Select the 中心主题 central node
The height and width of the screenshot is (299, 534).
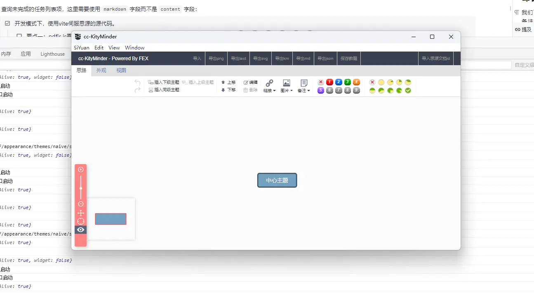(x=277, y=180)
